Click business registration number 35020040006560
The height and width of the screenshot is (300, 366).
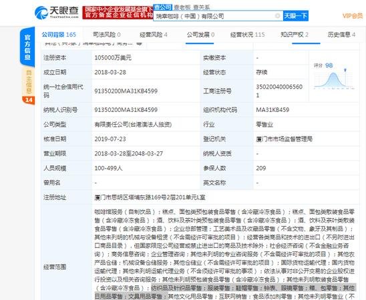[279, 91]
